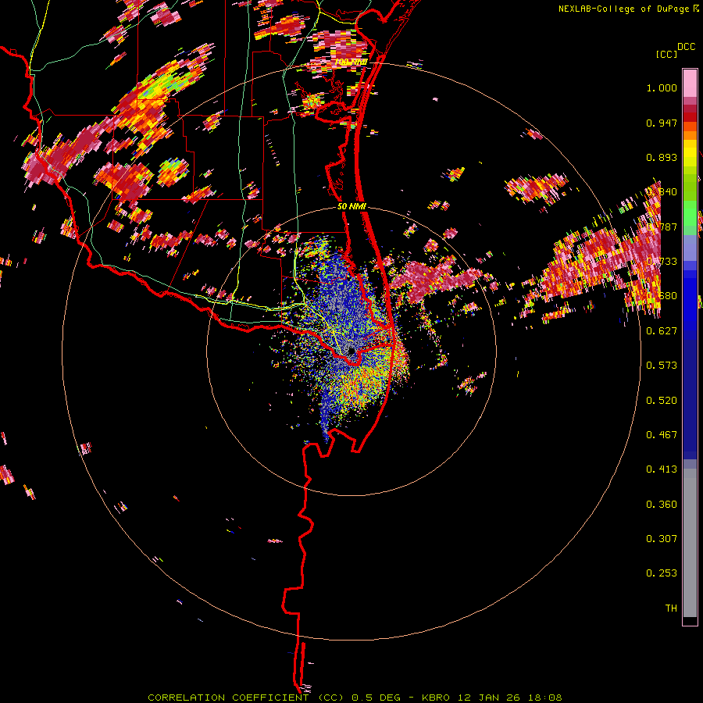Click the black radar site dot at center
This screenshot has height=703, width=703.
pos(351,351)
